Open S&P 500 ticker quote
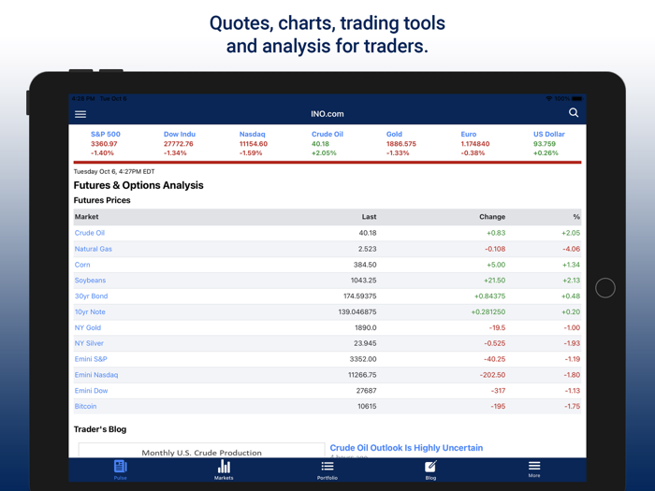Screen dimensions: 655x491 (105, 143)
